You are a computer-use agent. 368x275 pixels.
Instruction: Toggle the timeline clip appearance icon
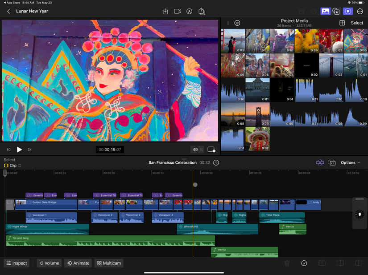332,163
